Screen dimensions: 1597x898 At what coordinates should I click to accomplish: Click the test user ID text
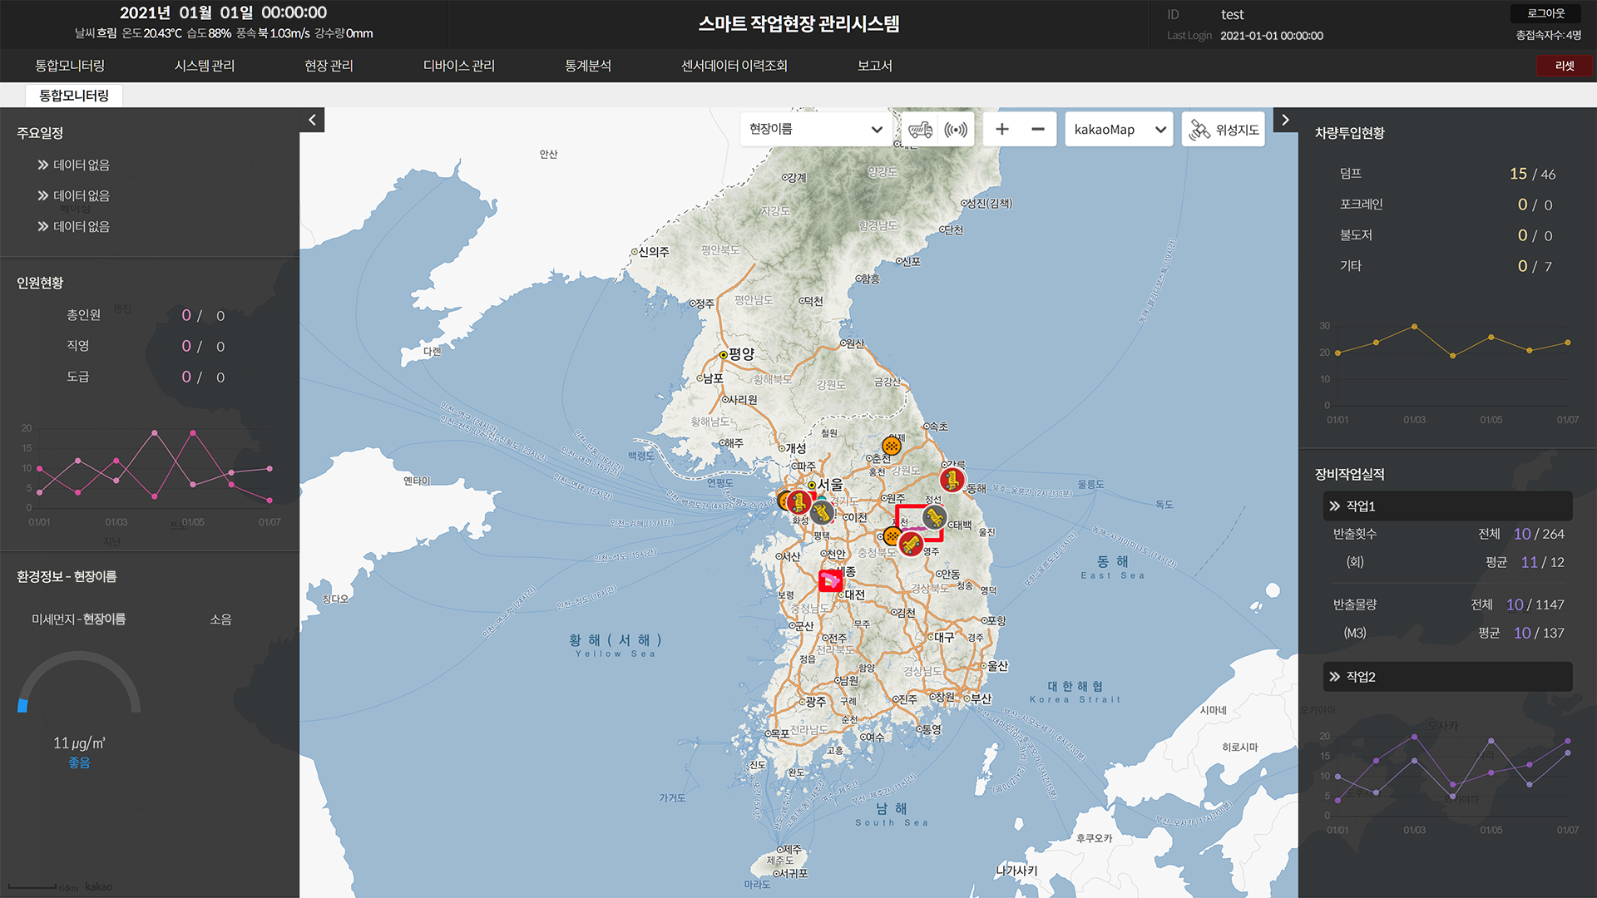(1232, 14)
